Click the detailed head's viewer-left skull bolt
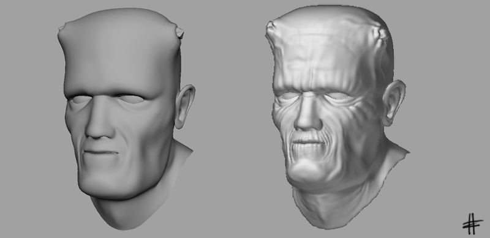The height and width of the screenshot is (238, 490). click(271, 26)
